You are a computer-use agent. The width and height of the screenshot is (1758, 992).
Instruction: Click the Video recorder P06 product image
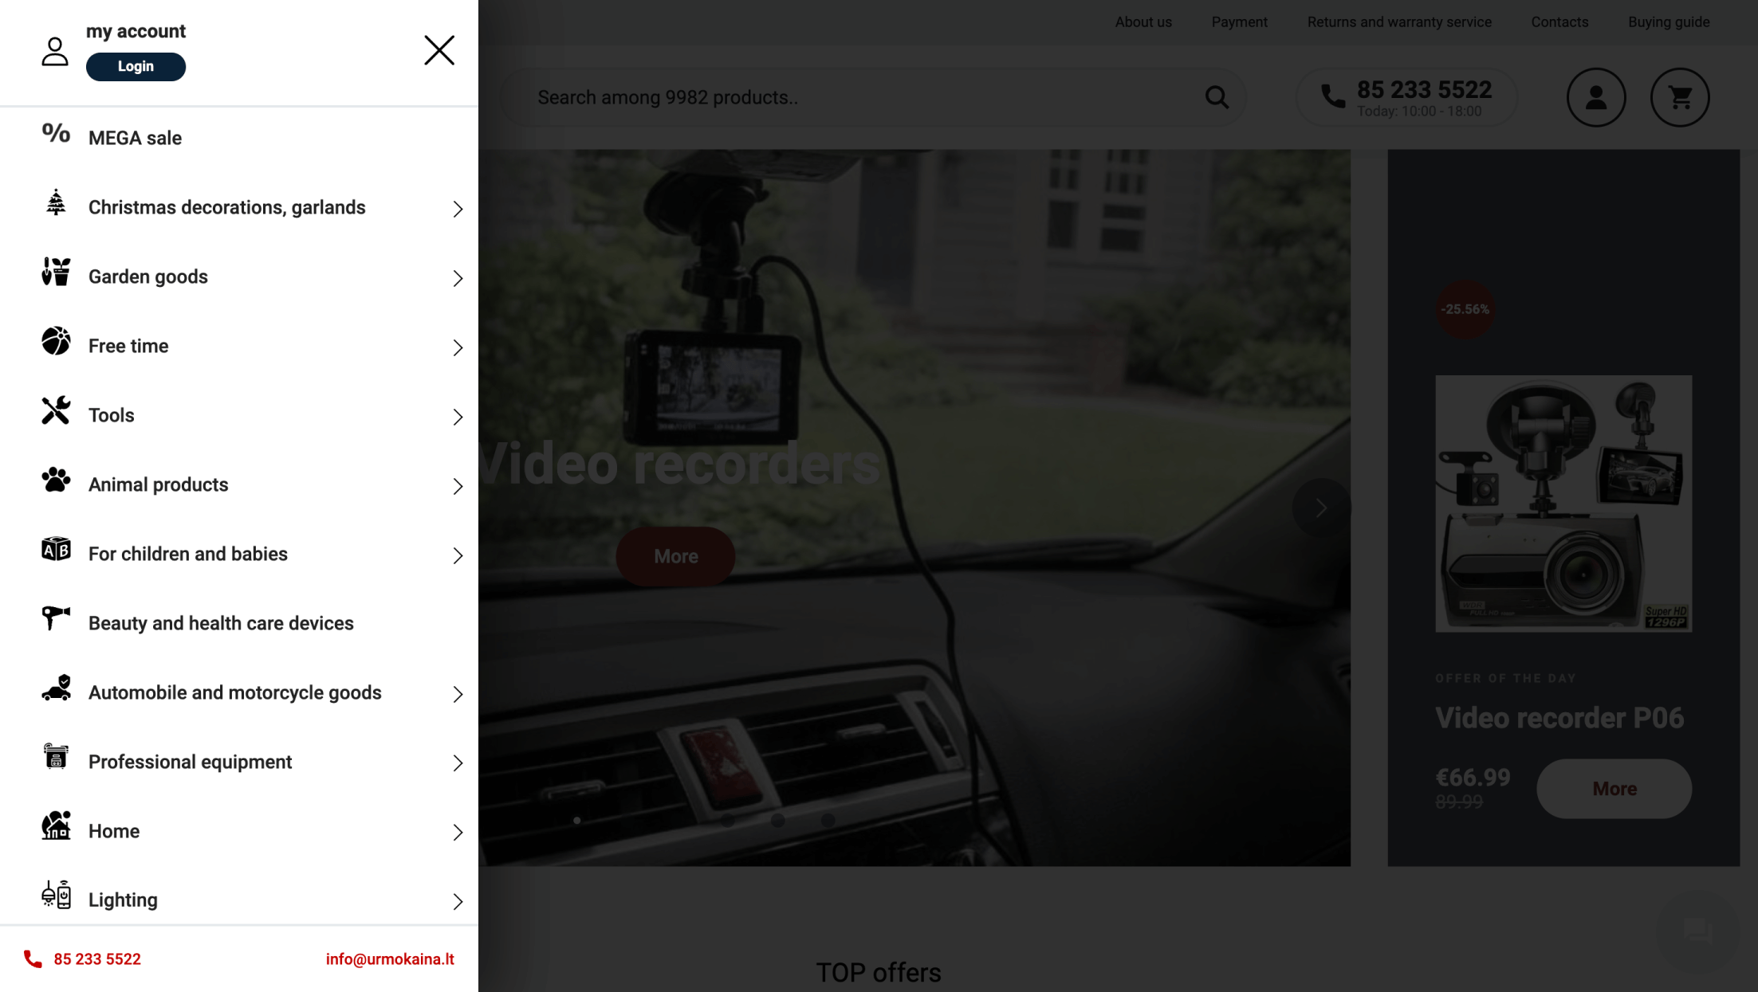[x=1563, y=504]
